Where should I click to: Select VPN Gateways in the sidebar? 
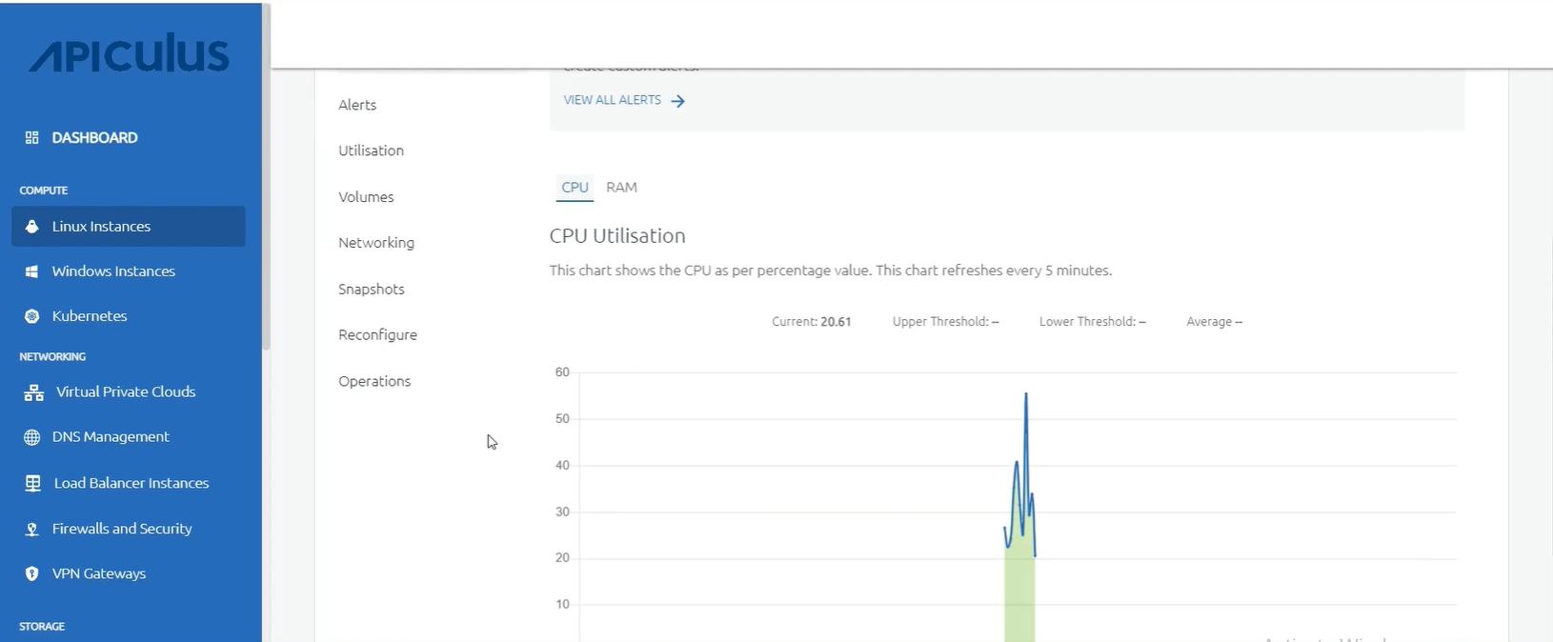(x=99, y=573)
